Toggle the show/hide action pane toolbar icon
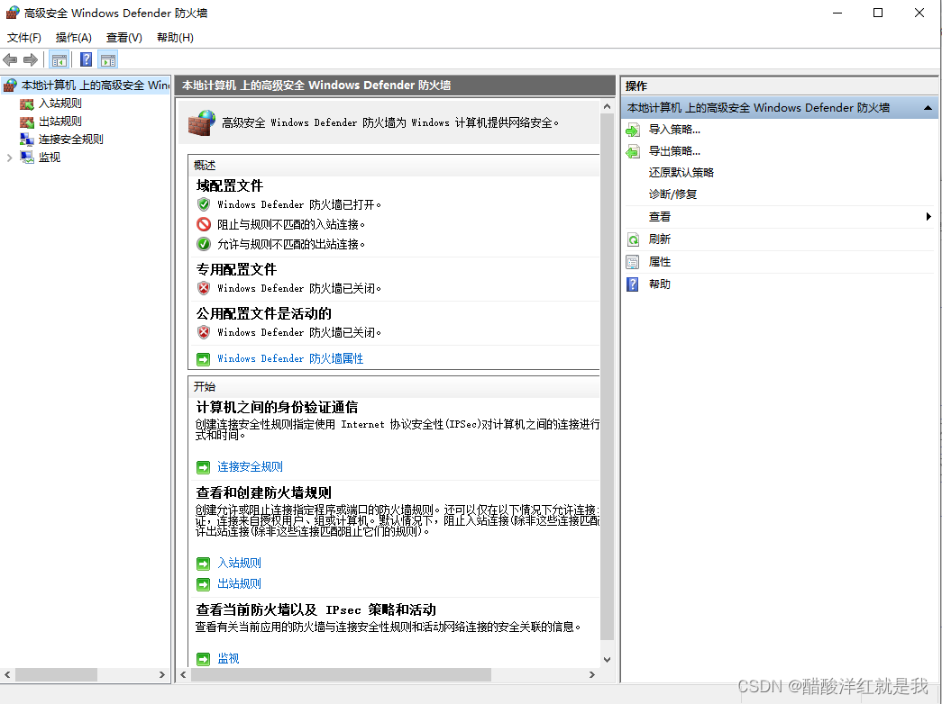 (108, 59)
